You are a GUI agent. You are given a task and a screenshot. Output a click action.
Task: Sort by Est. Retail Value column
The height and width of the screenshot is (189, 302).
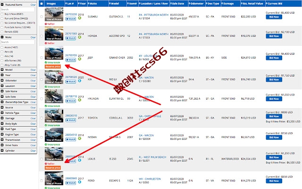click(x=253, y=3)
